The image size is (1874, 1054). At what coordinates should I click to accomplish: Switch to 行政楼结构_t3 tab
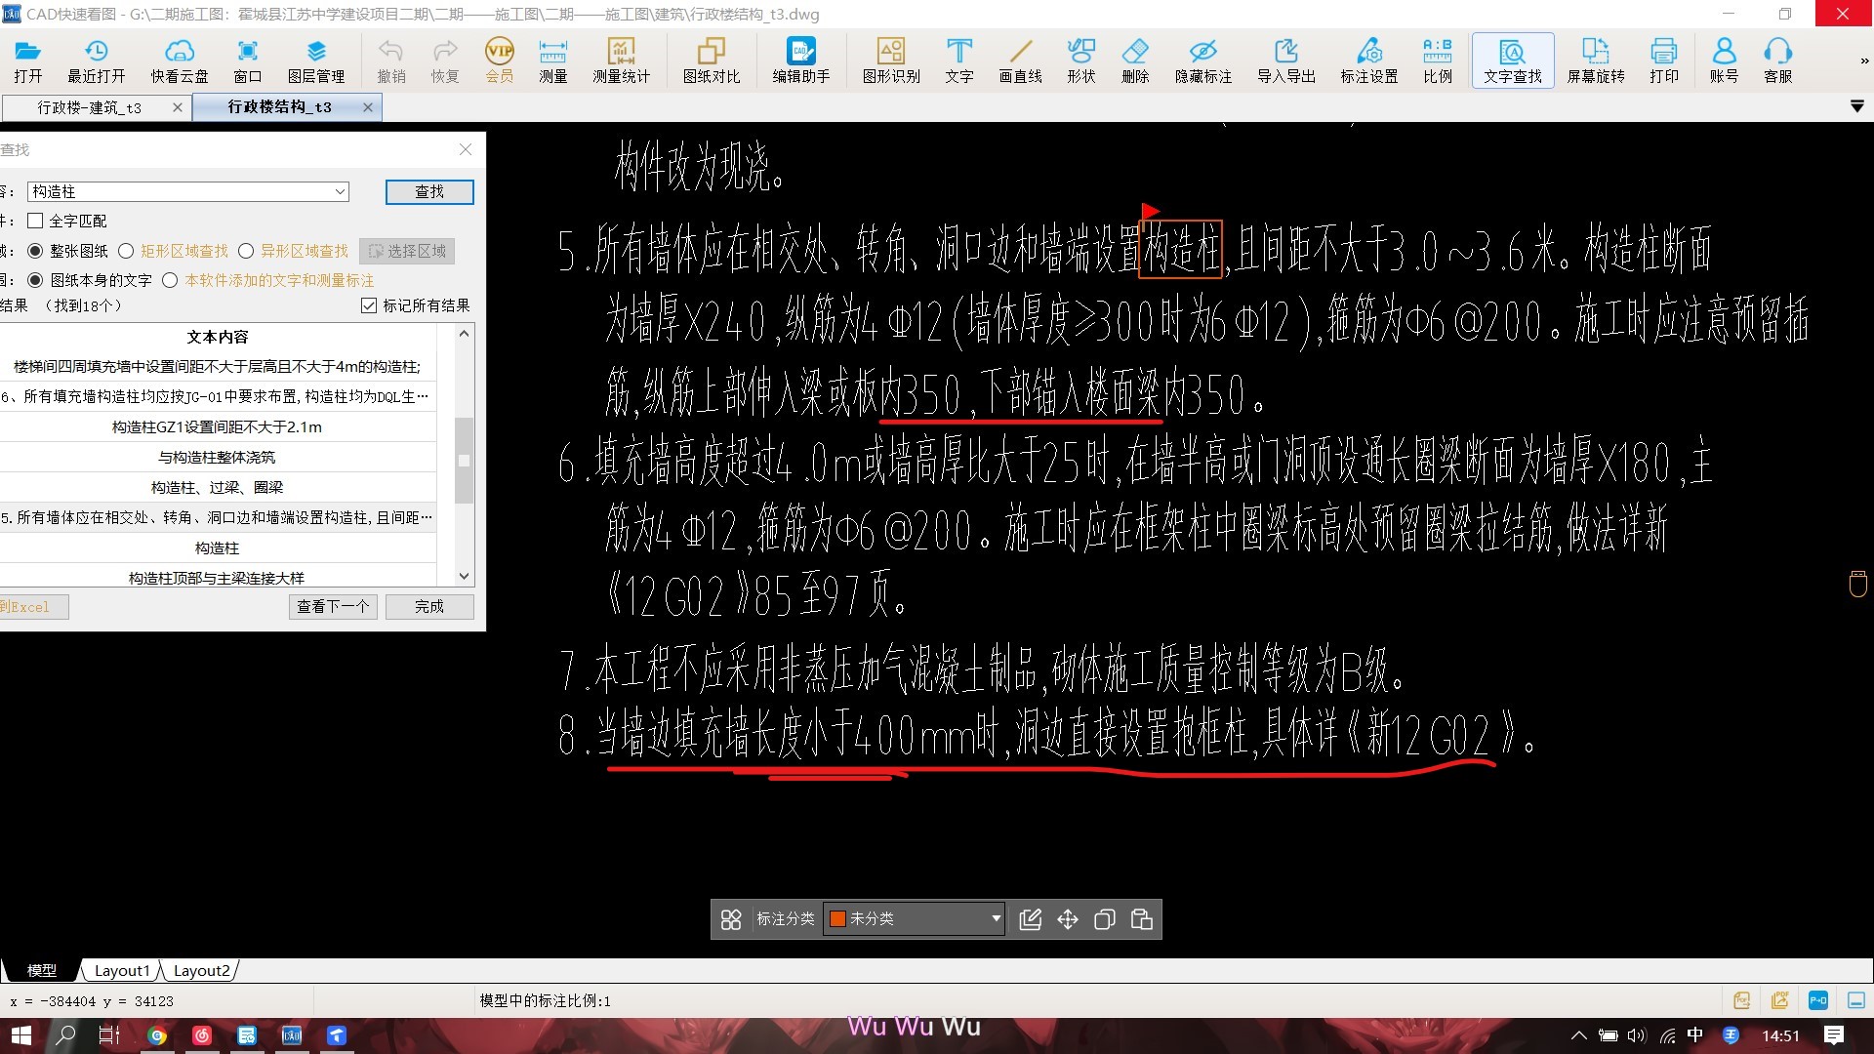pyautogui.click(x=279, y=106)
